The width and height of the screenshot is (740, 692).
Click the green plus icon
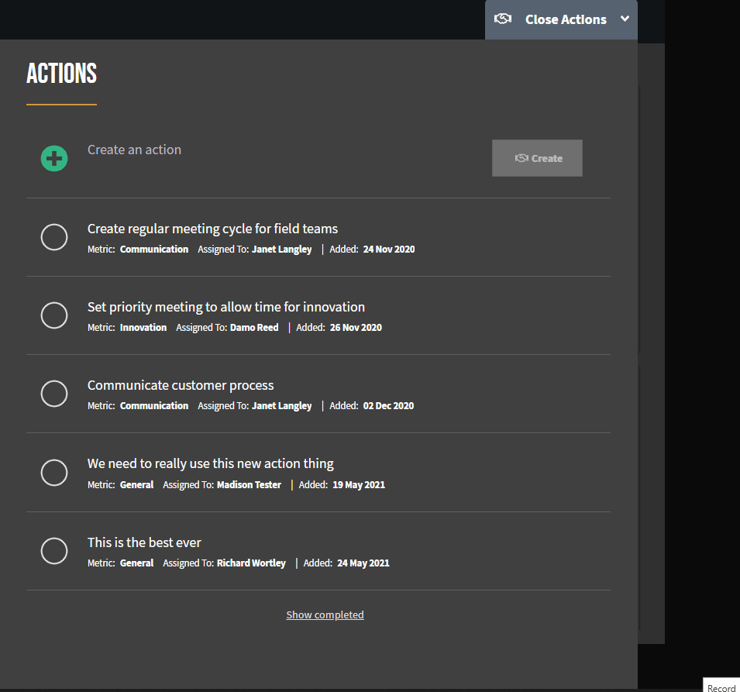(54, 158)
